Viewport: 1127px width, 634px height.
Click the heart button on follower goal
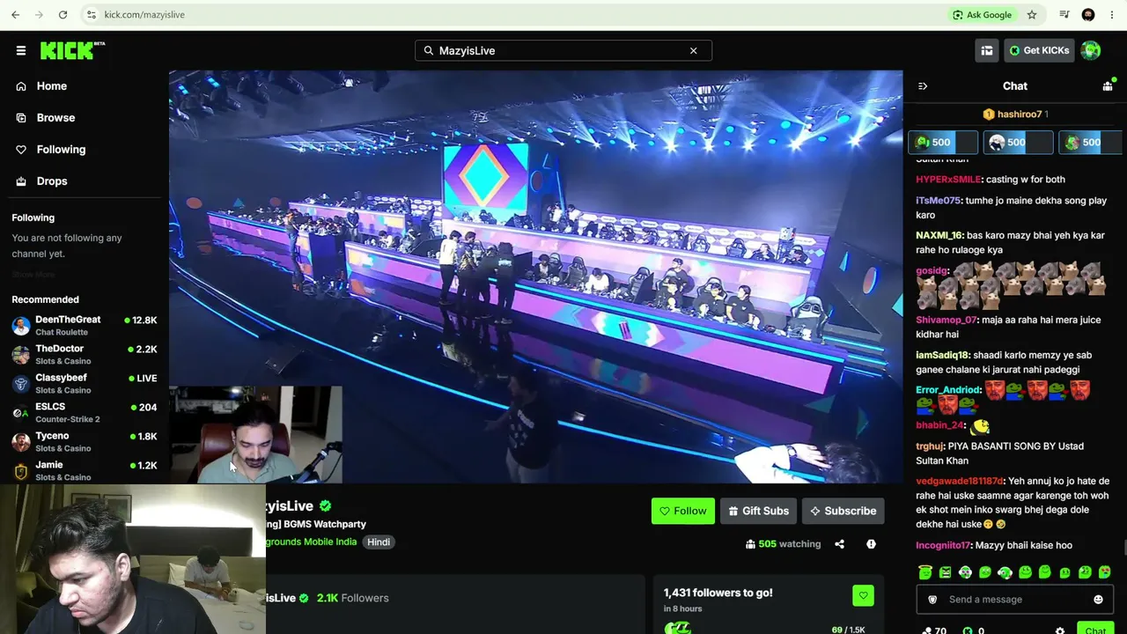[863, 595]
